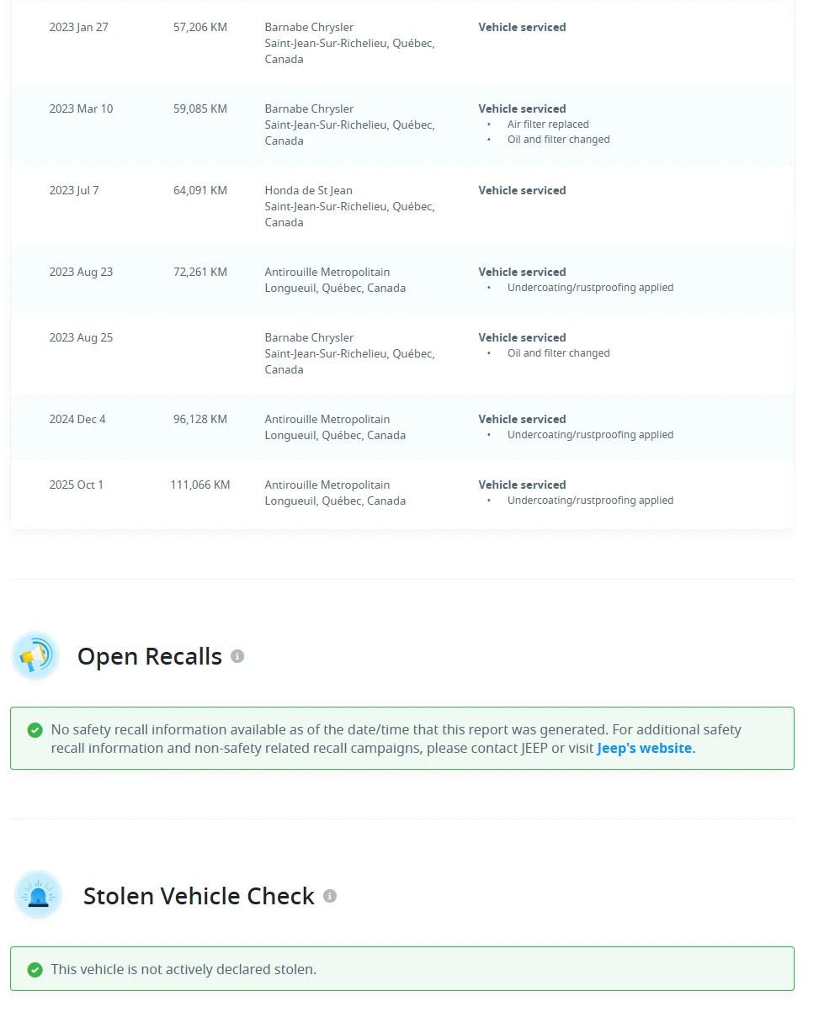Click the 2025 Oct 1 Undercoating/rustproofing applied detail
Screen dimensions: 819x1012
590,501
